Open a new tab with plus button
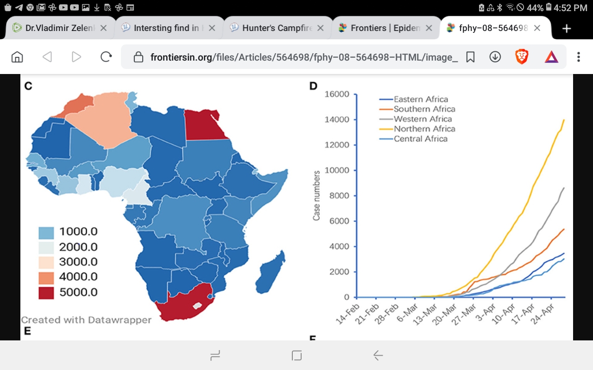The image size is (593, 370). tap(566, 28)
